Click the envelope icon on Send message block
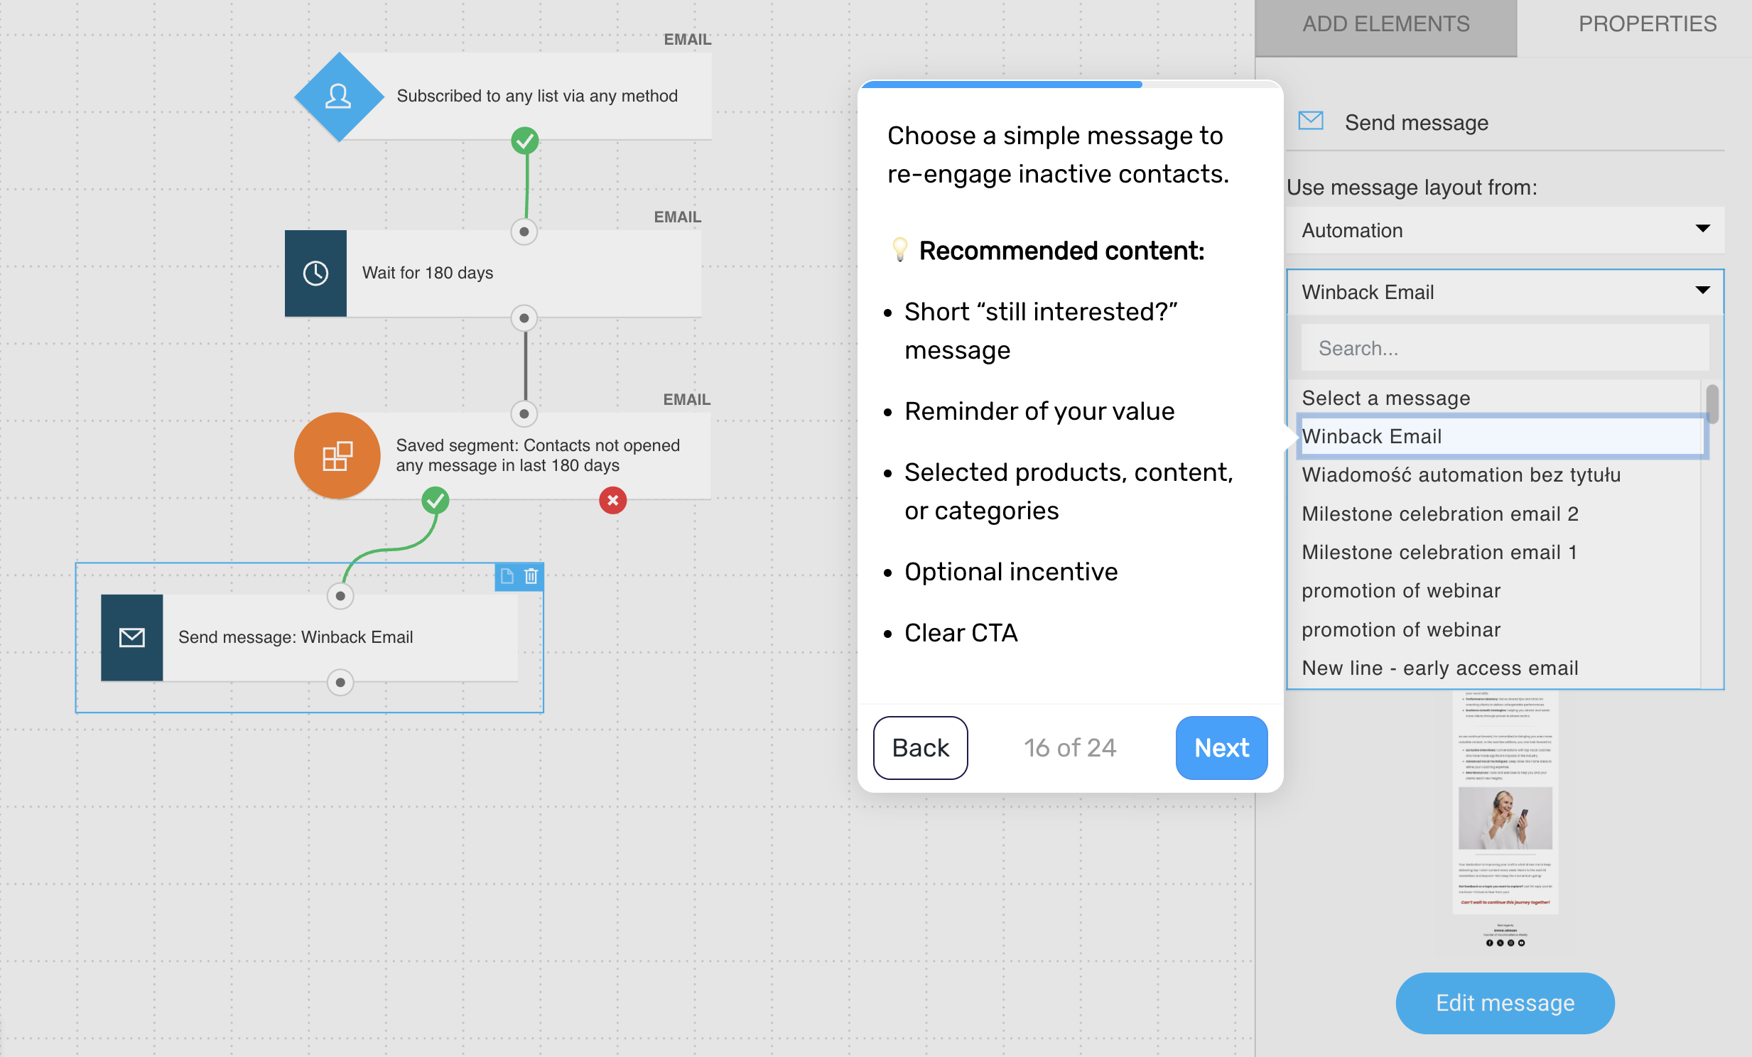 (132, 637)
